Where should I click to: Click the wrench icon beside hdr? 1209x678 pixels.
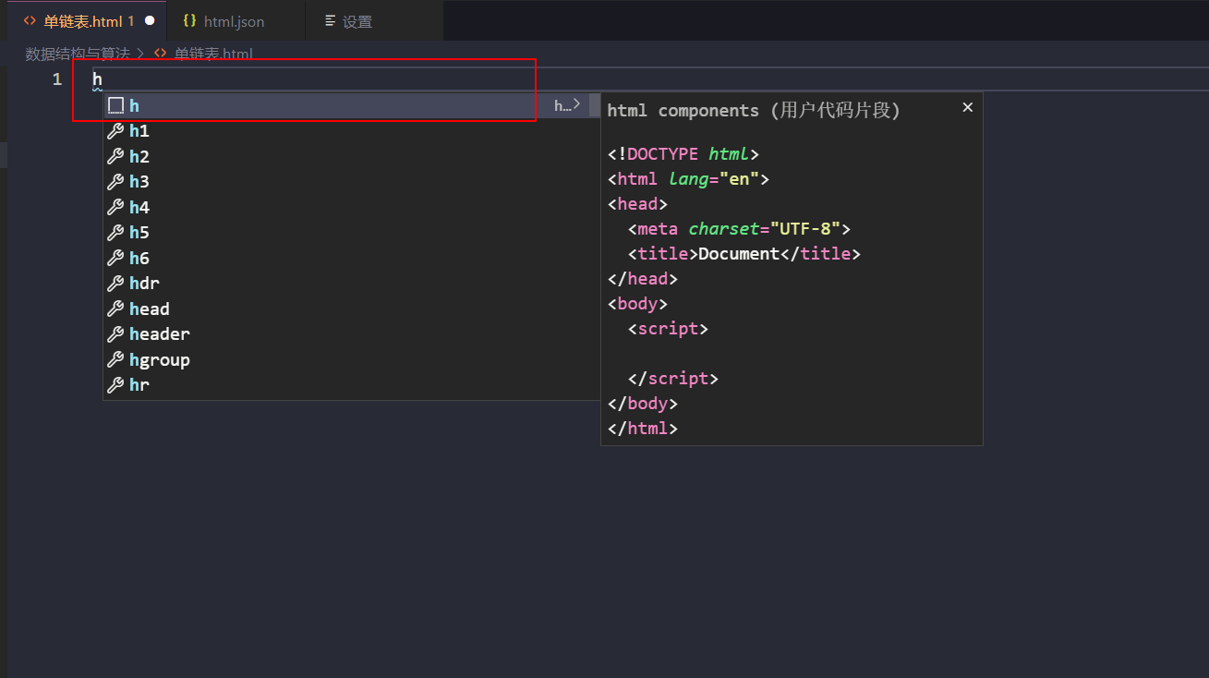[x=115, y=284]
